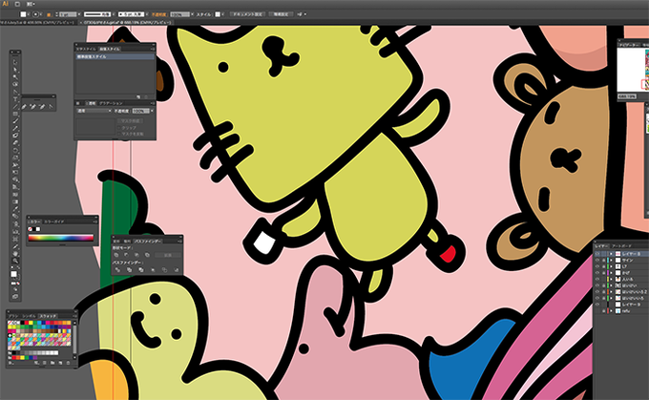This screenshot has width=649, height=400.
Task: Check the クリップ checkbox in Transparency panel
Action: tap(118, 128)
